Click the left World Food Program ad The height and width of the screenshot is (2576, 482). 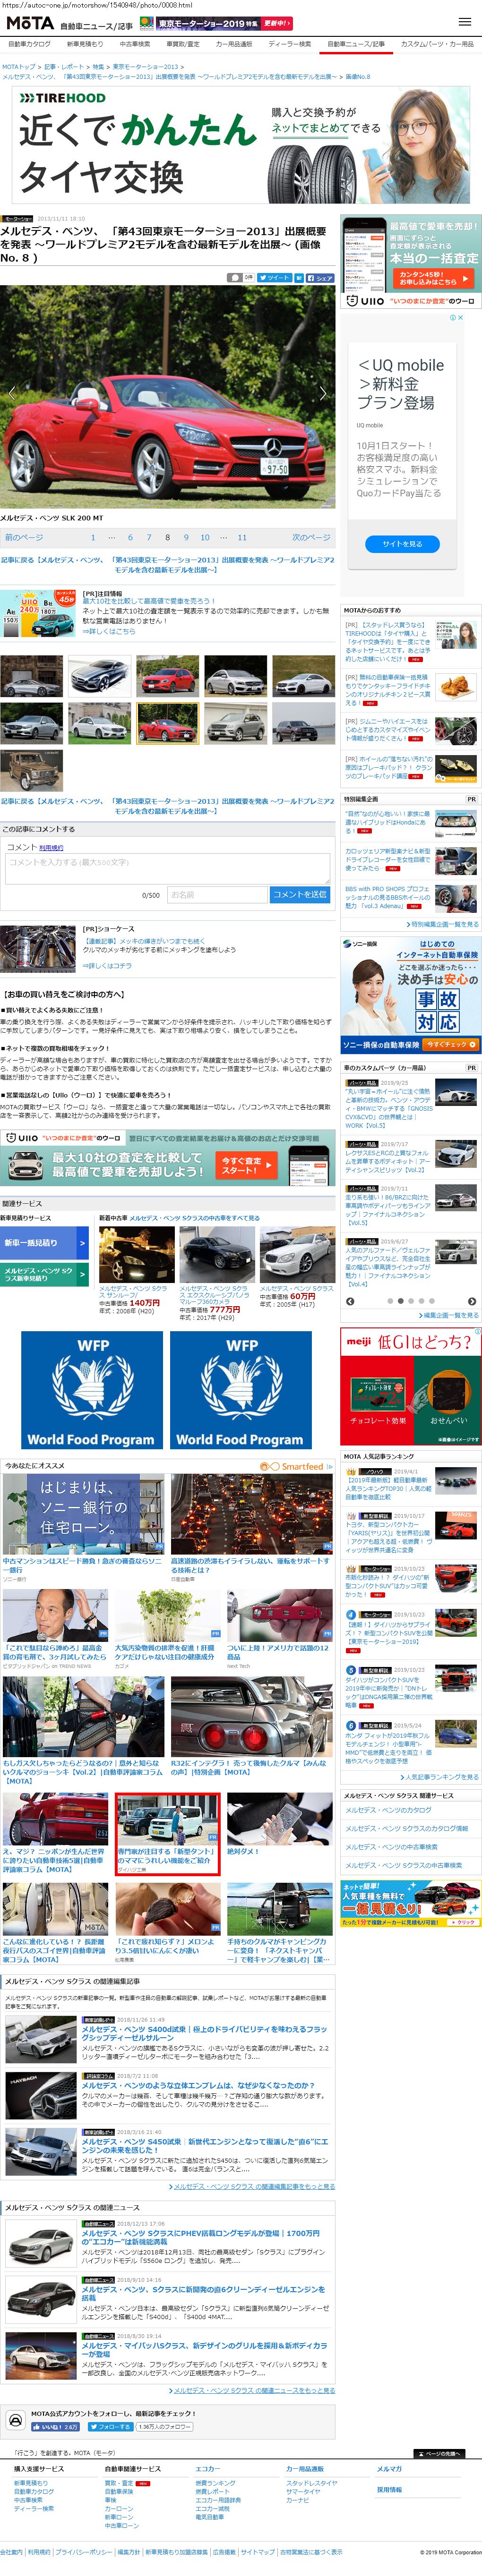(x=91, y=1389)
